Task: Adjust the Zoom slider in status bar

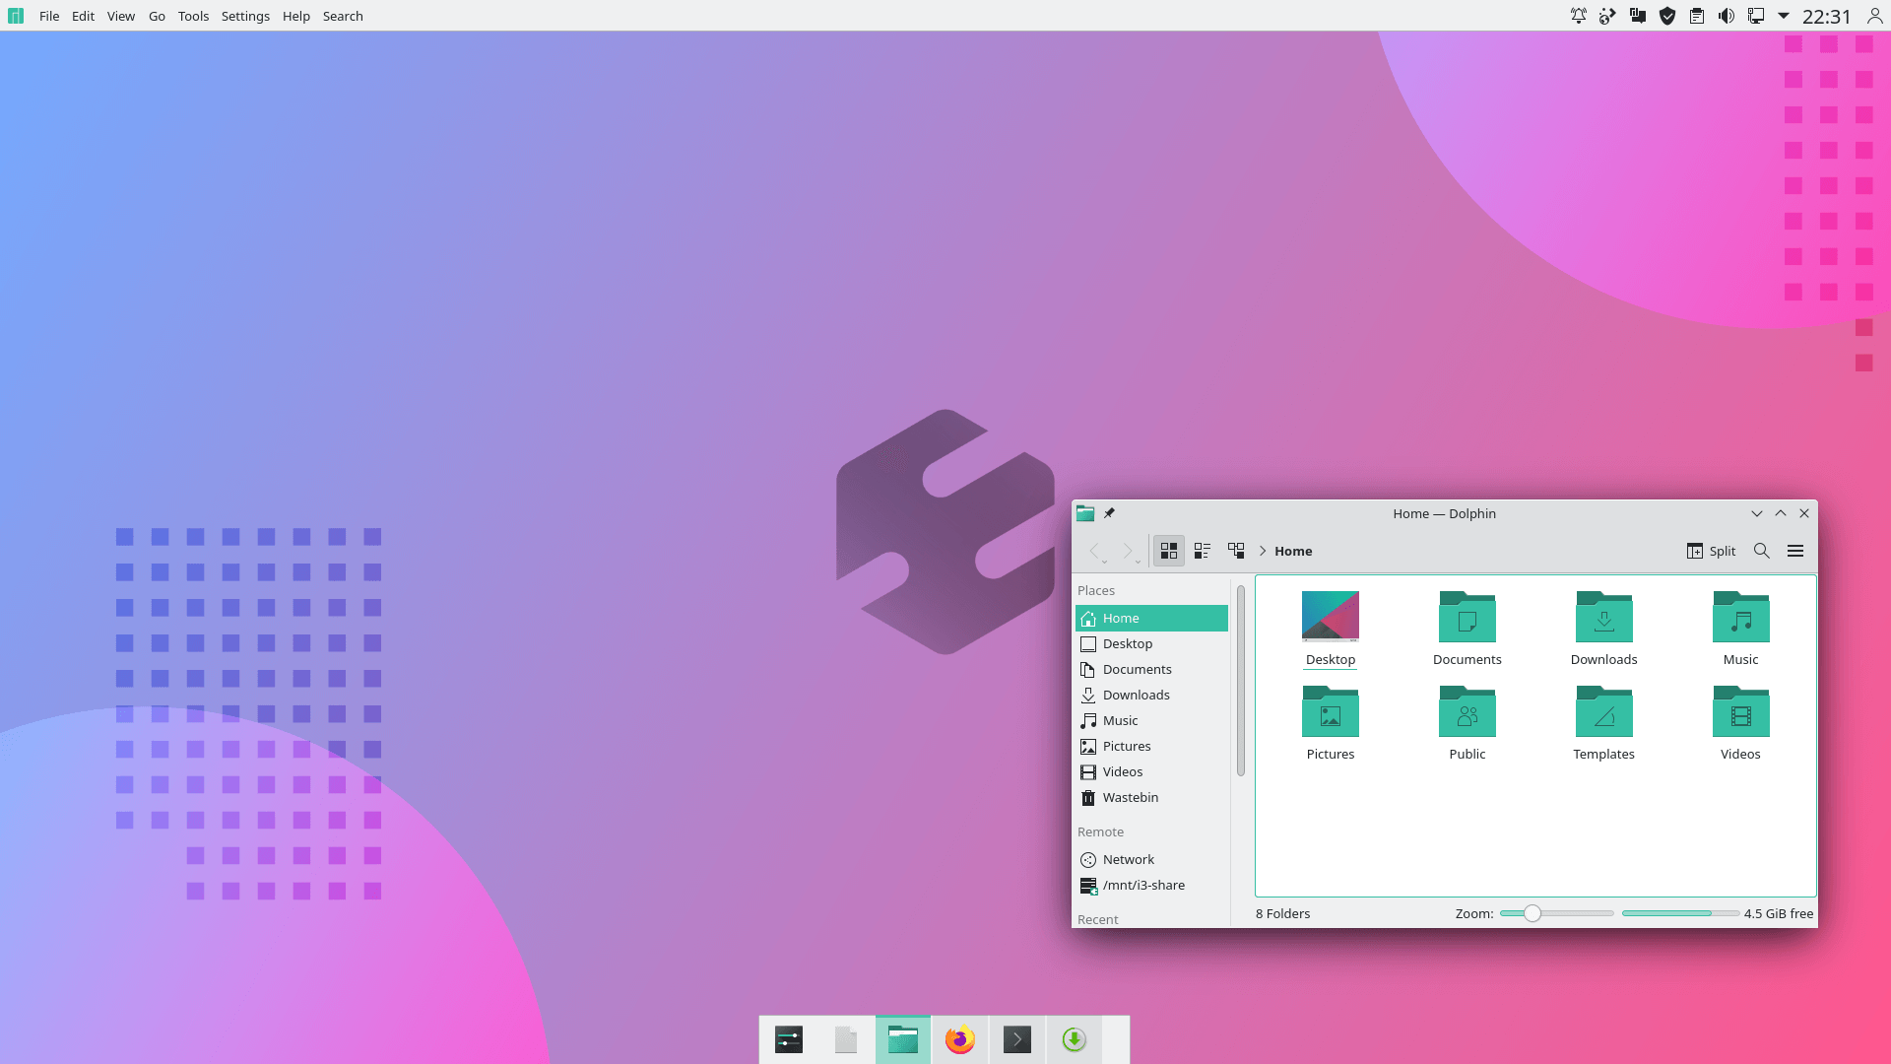Action: pyautogui.click(x=1556, y=913)
